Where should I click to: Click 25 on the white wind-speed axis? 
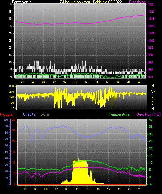10,41
